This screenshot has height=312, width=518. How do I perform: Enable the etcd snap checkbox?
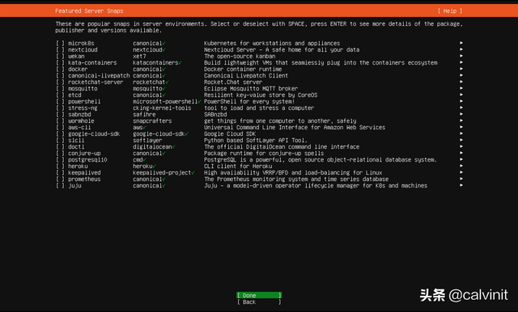(60, 95)
